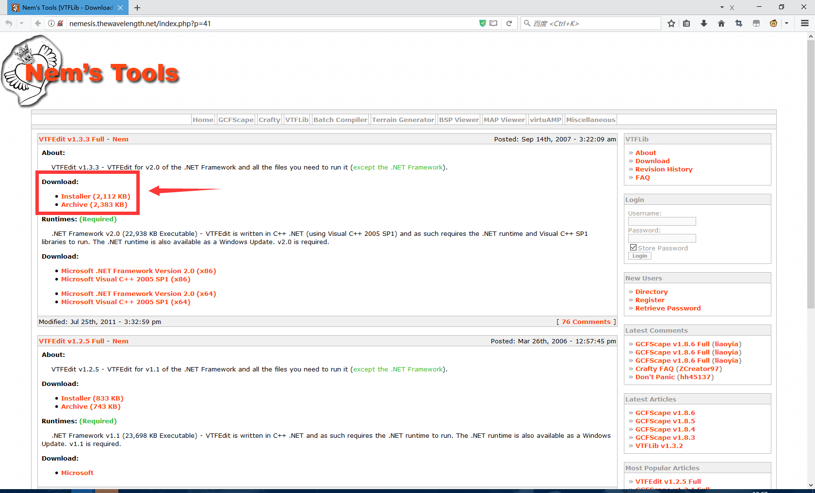
Task: Click the undo close arrow icon
Action: click(9, 23)
